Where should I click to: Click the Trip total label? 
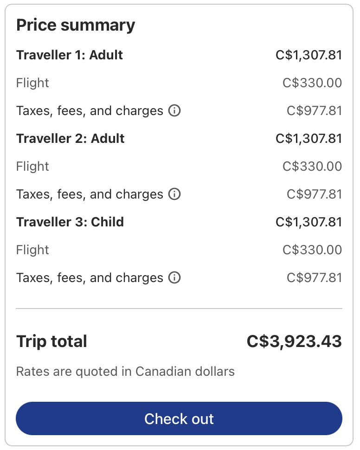point(51,341)
